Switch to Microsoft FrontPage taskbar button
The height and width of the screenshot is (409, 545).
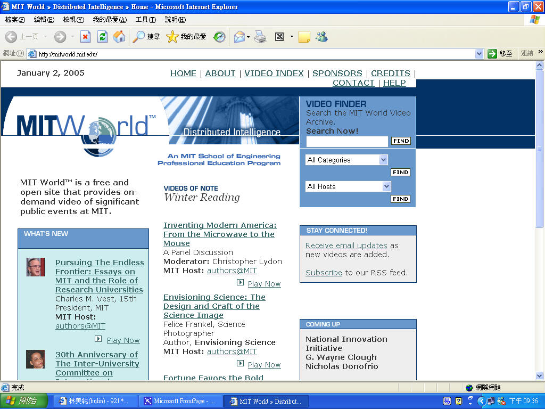180,401
